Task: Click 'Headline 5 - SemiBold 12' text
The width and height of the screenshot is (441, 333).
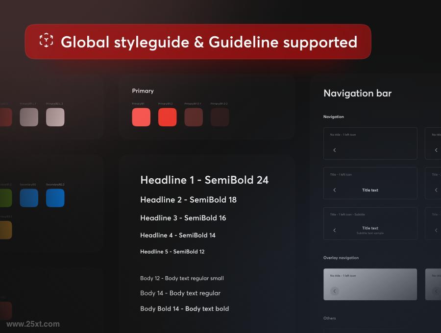Action: [x=172, y=252]
